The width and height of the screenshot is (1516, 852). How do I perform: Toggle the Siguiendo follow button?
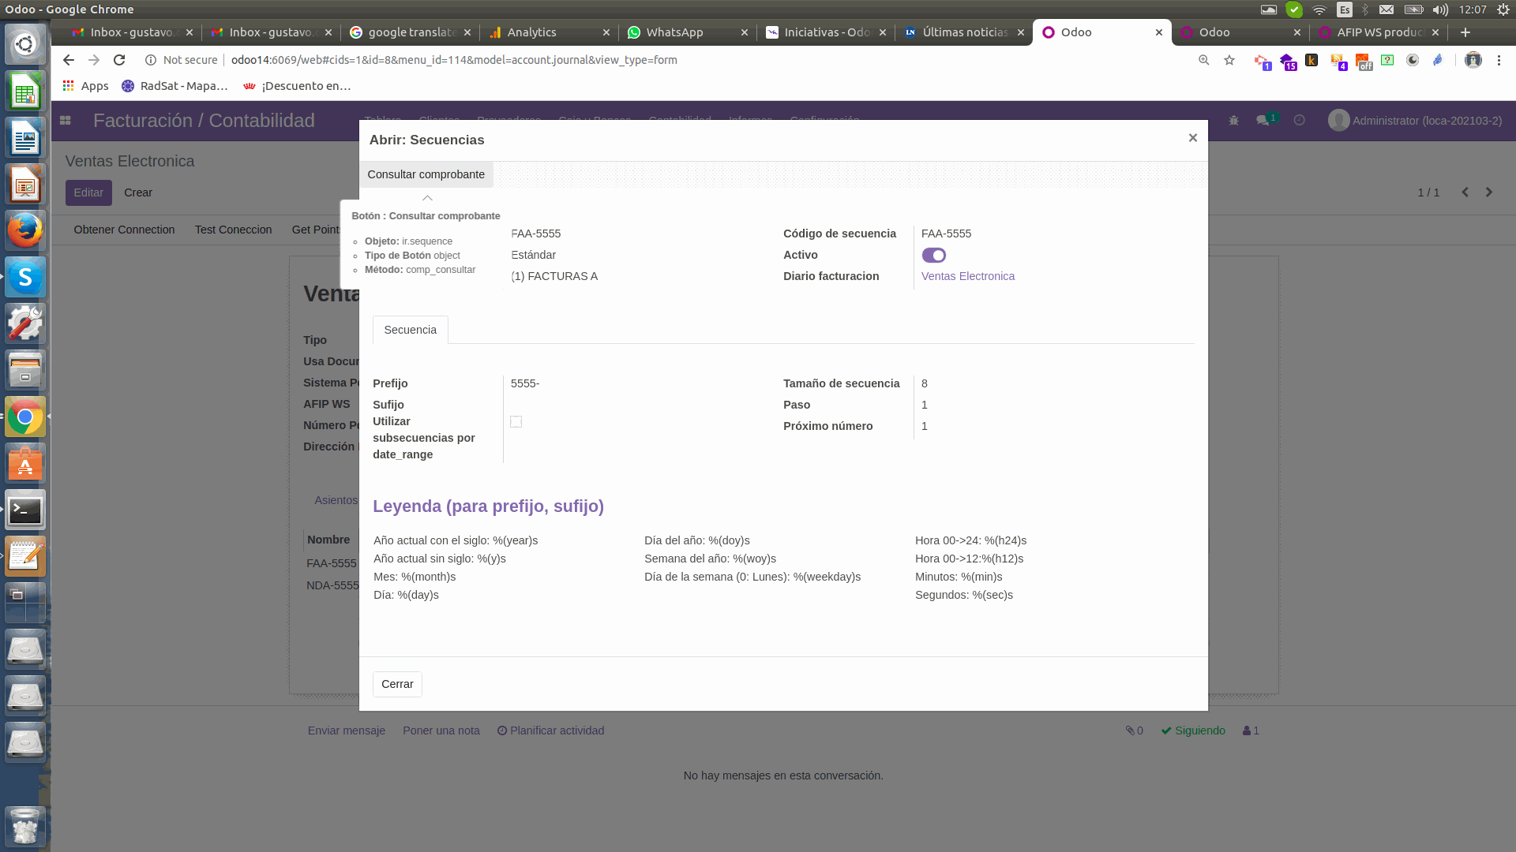1193,731
